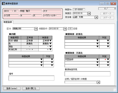Click the 登録・閉じる button
Viewport: 118px width, 93px height.
coord(31,88)
